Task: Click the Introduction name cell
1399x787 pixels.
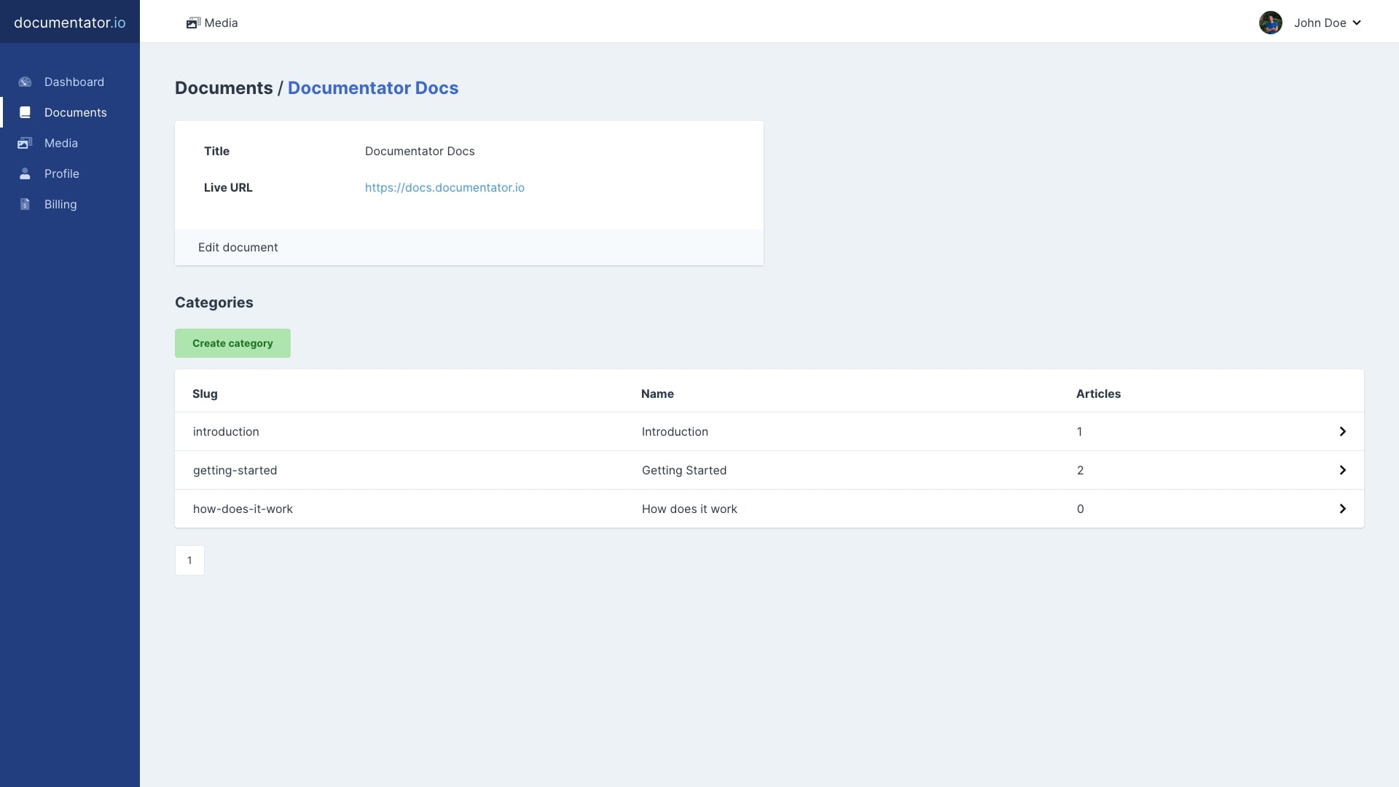Action: (675, 432)
